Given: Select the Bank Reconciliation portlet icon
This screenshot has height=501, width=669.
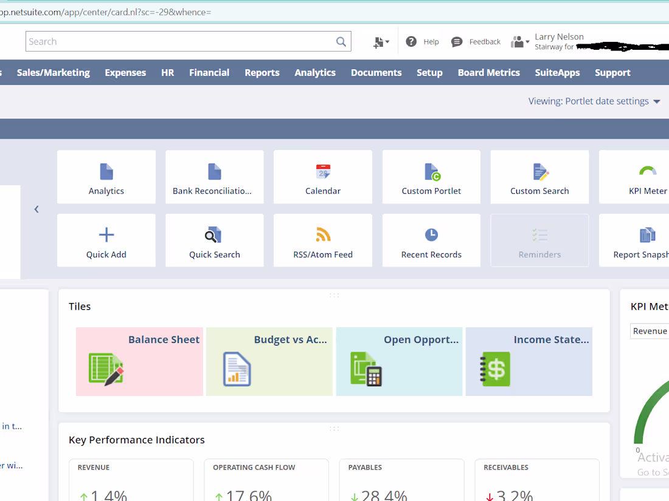Looking at the screenshot, I should click(214, 171).
